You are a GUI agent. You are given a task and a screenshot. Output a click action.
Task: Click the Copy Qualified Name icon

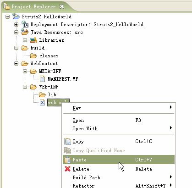[x=67, y=150]
